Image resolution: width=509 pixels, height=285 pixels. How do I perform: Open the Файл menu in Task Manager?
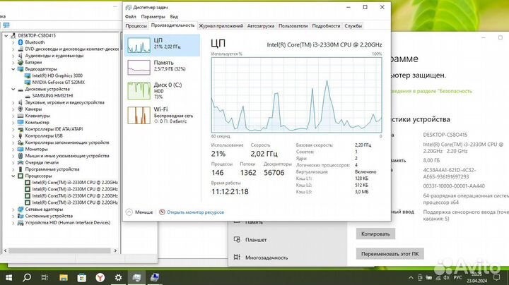point(131,16)
